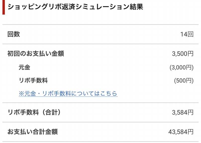Open the 元金・リボ手数料についてはこちら link

pyautogui.click(x=68, y=93)
